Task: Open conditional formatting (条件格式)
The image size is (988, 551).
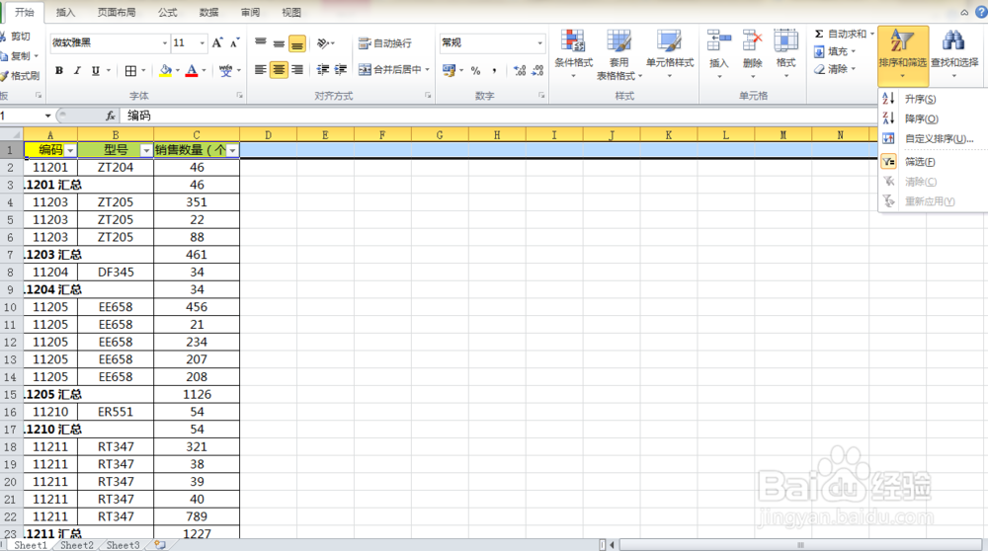Action: pyautogui.click(x=573, y=54)
